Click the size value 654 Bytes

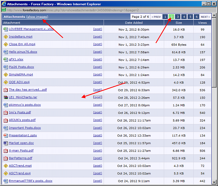pos(179,45)
